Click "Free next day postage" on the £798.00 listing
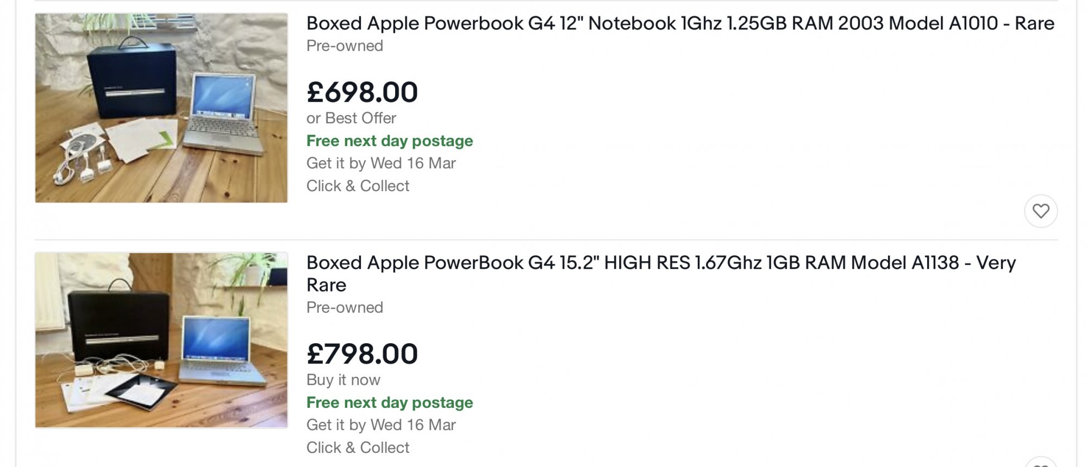The image size is (1087, 467). [390, 402]
